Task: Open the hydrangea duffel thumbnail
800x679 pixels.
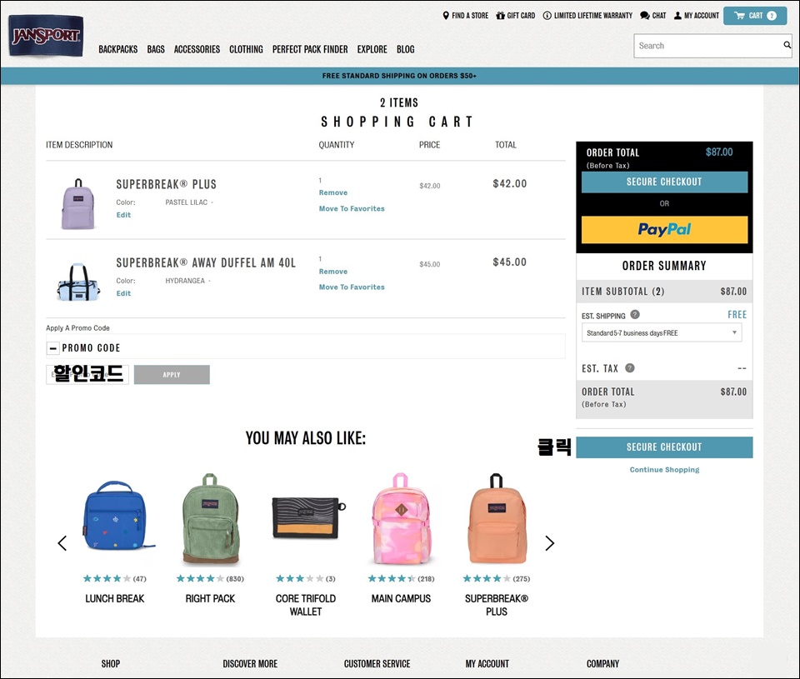Action: point(78,282)
